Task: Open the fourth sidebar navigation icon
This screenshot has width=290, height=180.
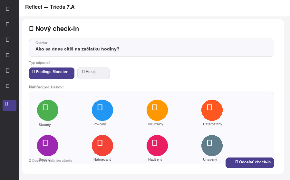Action: (x=8, y=55)
